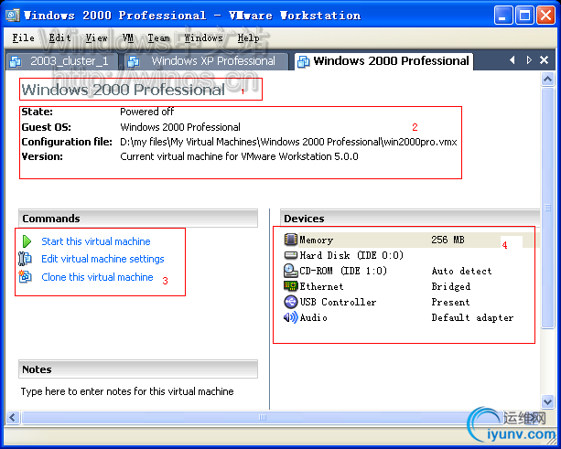This screenshot has height=449, width=561.
Task: Click the Windows 2000 Professional tab icon
Action: [304, 61]
